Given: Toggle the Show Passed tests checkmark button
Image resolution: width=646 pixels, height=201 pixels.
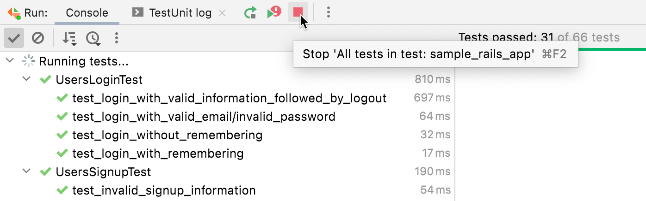Looking at the screenshot, I should point(14,38).
